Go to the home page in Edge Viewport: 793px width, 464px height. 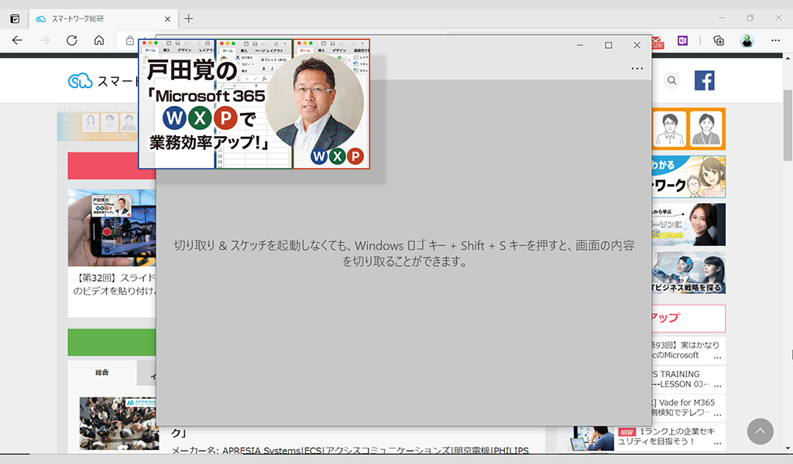click(99, 40)
